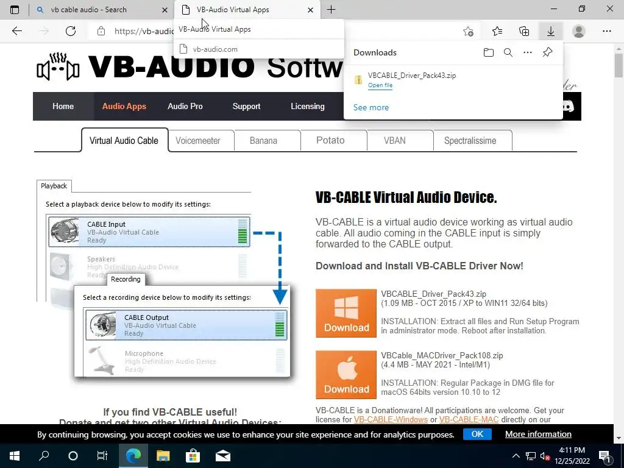This screenshot has width=624, height=468.
Task: Pin the Downloads panel
Action: point(548,52)
